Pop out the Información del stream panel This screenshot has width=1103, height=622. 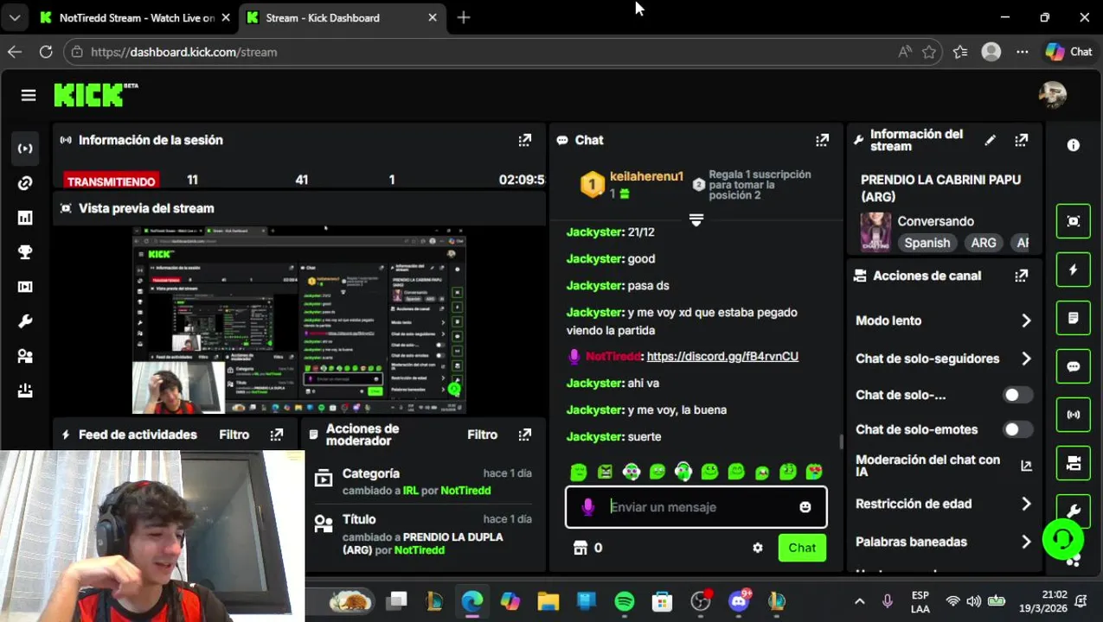coord(1022,140)
